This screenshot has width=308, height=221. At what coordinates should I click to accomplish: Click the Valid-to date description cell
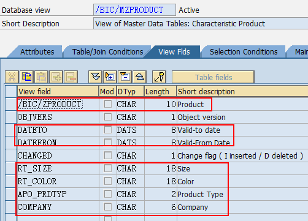(x=242, y=130)
